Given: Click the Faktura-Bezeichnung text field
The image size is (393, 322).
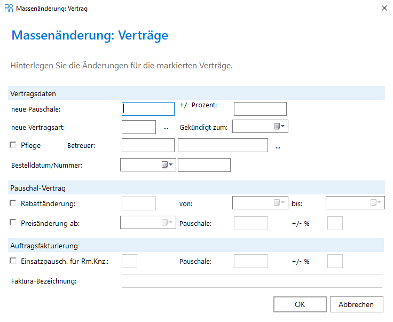Looking at the screenshot, I should coord(252,281).
